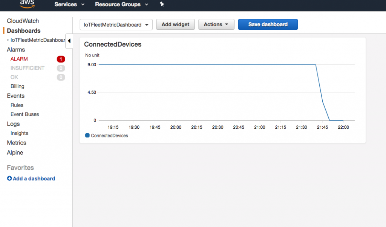Screen dimensions: 386x227
Task: Show alarms in ALARM state
Action: point(19,59)
